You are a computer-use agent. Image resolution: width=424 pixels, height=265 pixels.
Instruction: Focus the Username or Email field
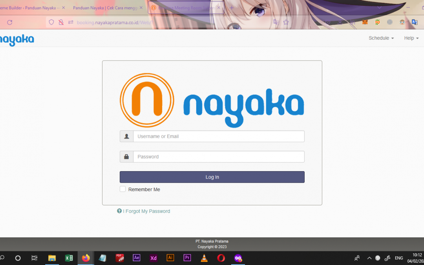pos(218,136)
